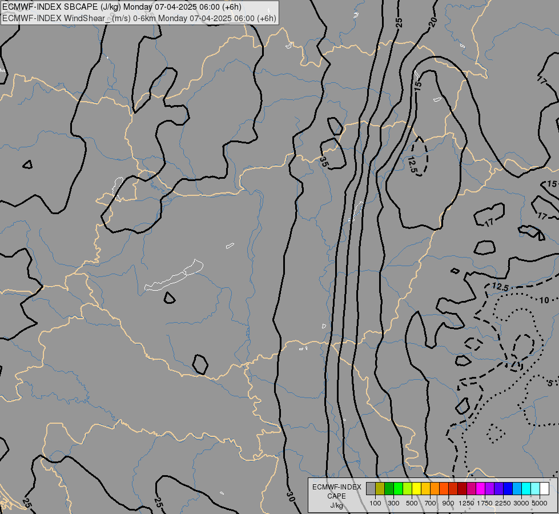Click the 15 label on the looping contour

418,85
